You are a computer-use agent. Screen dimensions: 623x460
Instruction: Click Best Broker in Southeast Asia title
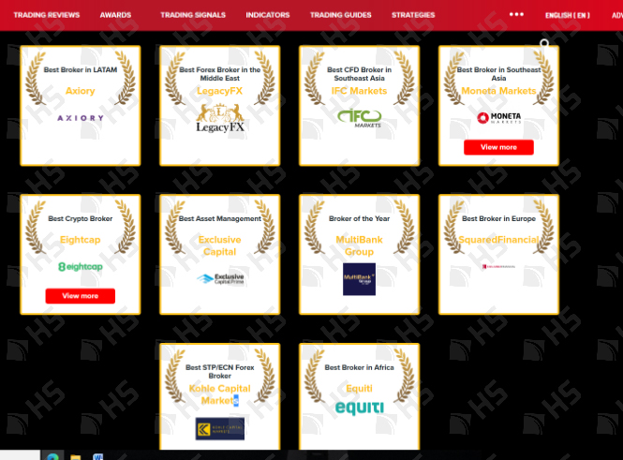click(x=498, y=74)
